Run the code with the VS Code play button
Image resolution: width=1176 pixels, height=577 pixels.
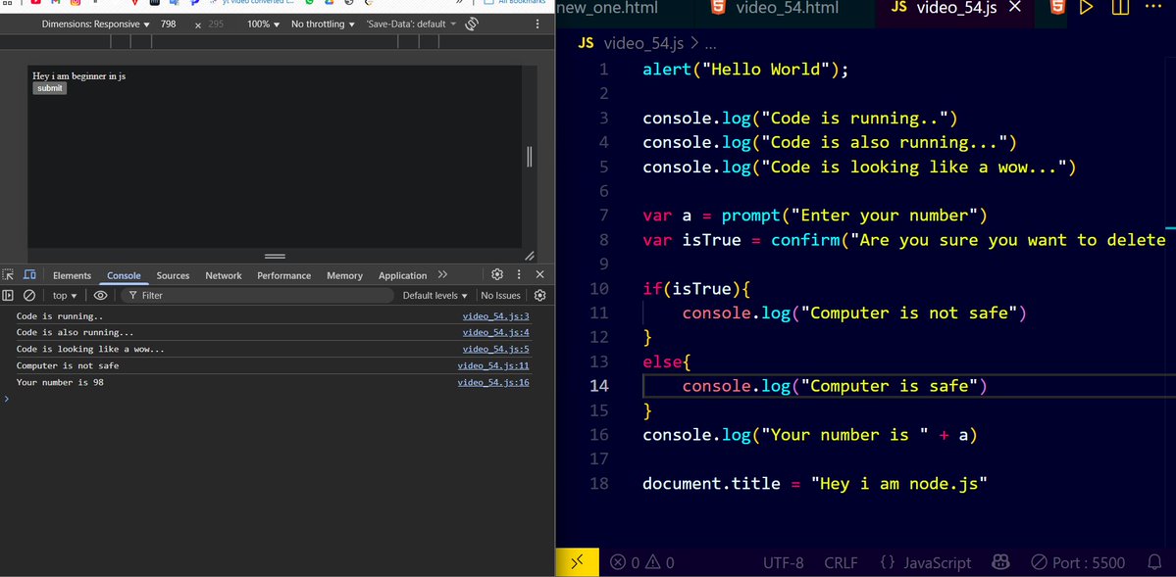pyautogui.click(x=1086, y=8)
